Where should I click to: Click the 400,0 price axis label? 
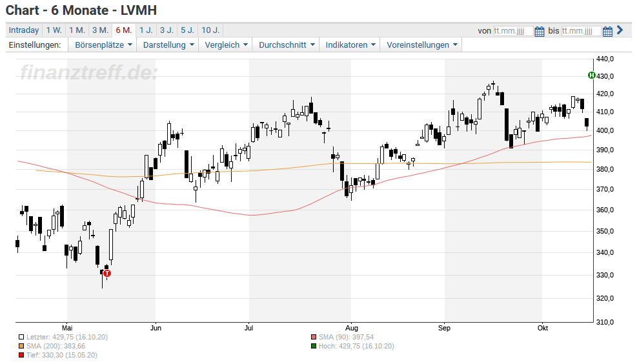click(605, 130)
